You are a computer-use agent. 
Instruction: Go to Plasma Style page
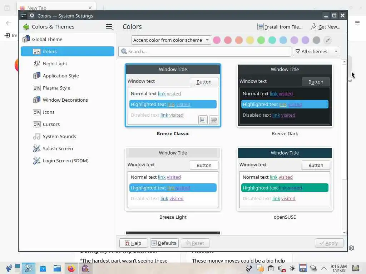[68, 88]
